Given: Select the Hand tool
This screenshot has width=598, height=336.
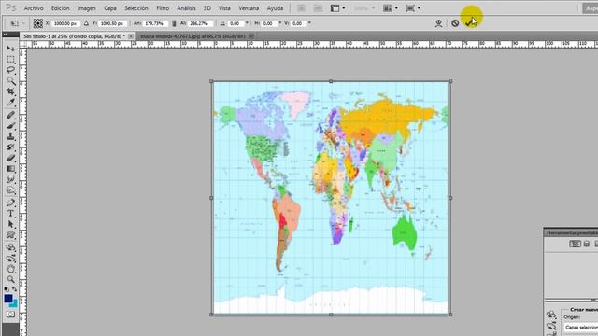Looking at the screenshot, I should tap(10, 269).
